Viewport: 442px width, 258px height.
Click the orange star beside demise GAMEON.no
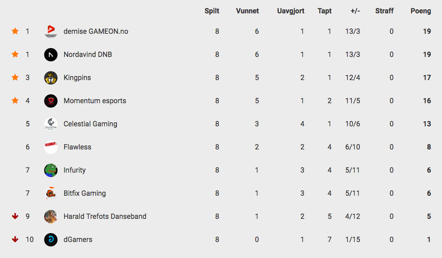pos(15,31)
